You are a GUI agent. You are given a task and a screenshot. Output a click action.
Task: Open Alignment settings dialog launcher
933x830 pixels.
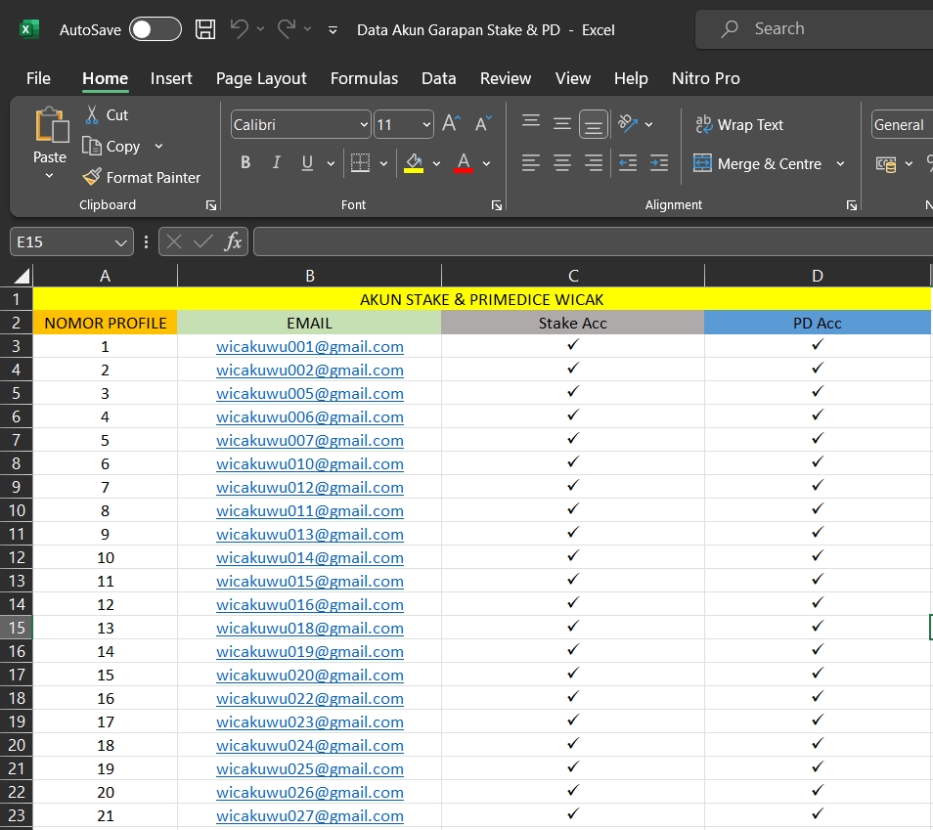click(852, 205)
